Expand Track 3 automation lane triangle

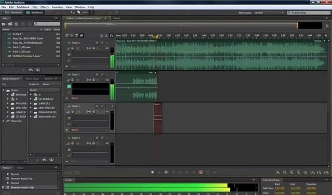pos(67,130)
